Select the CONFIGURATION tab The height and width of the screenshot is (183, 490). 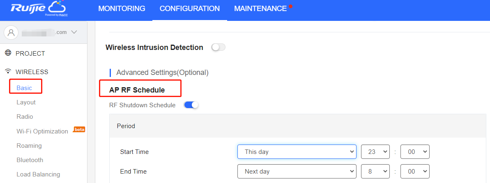(190, 9)
